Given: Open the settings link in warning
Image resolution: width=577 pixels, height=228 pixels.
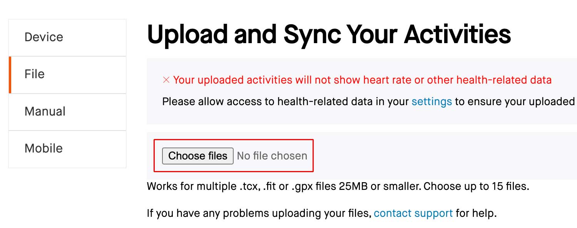Looking at the screenshot, I should pyautogui.click(x=431, y=102).
